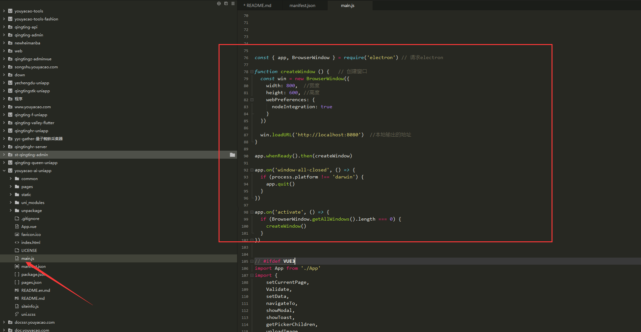This screenshot has width=641, height=332.
Task: Click app.quit() call on line 94
Action: (x=280, y=184)
